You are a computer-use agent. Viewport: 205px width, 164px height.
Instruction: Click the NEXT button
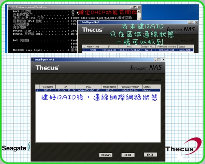point(128,155)
